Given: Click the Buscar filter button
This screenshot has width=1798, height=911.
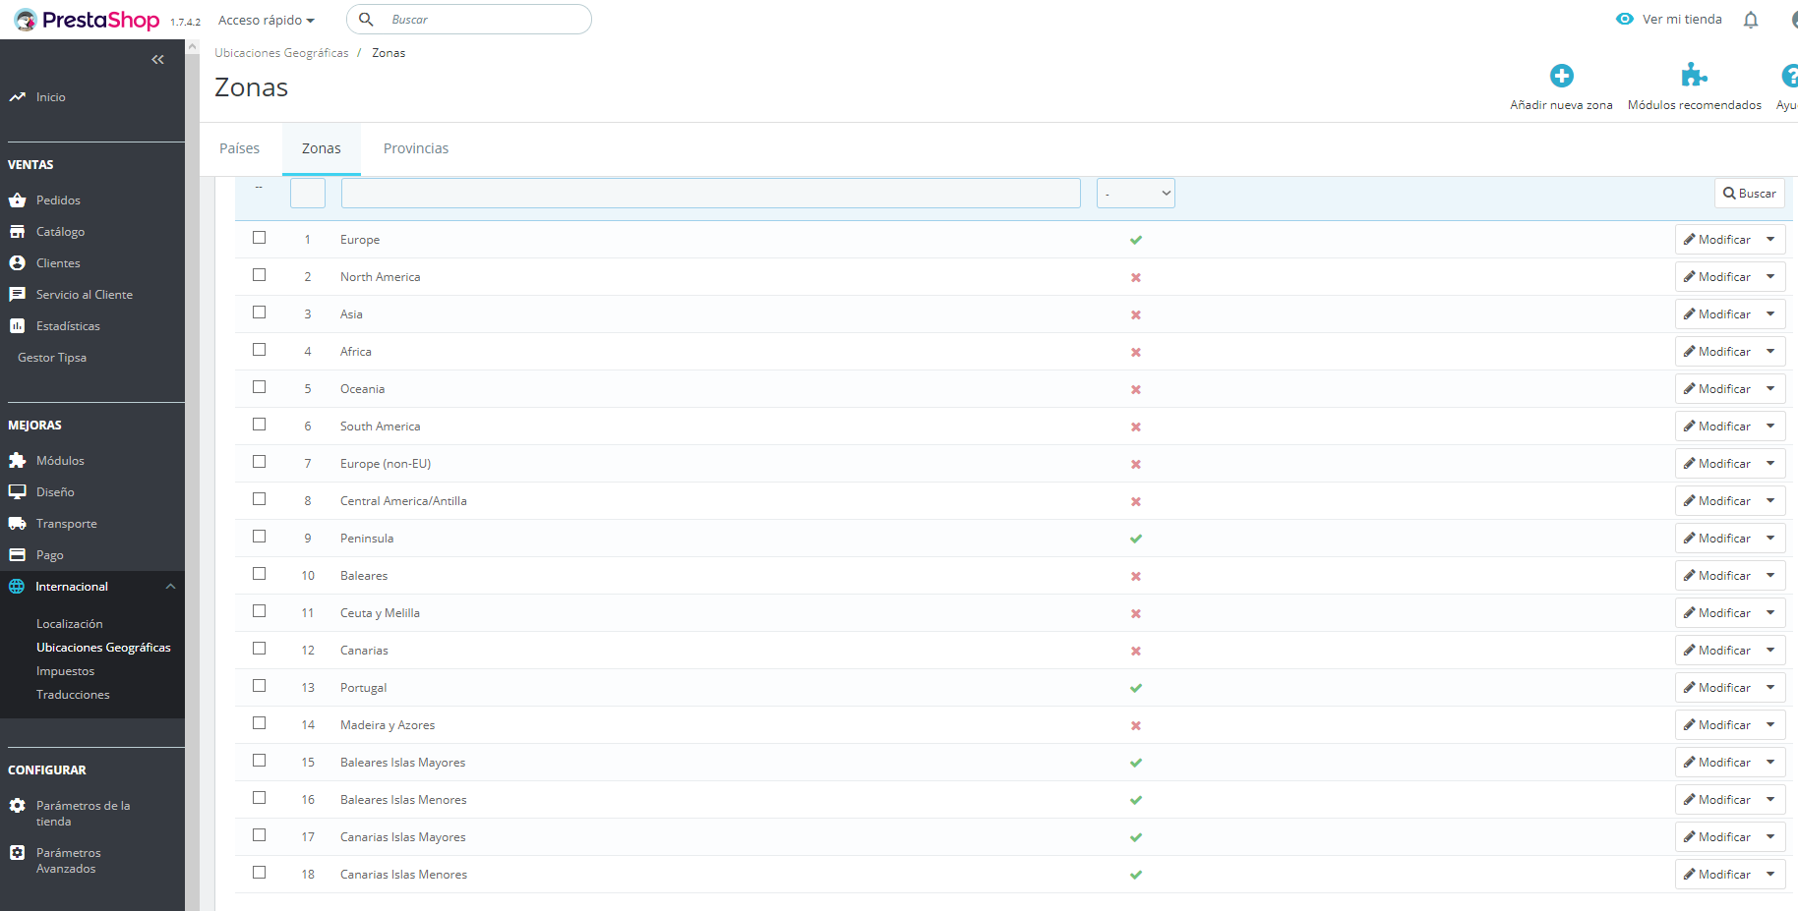Looking at the screenshot, I should coord(1750,194).
